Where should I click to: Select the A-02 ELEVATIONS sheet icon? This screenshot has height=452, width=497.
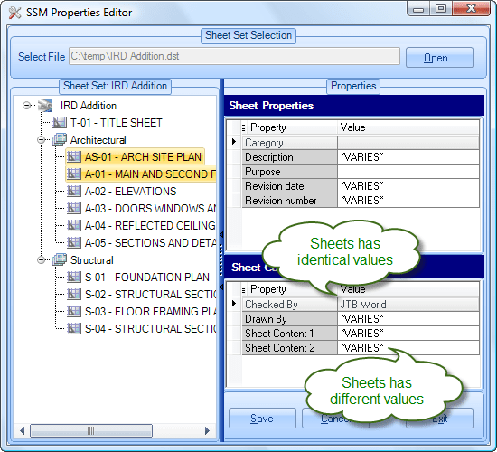pos(74,191)
